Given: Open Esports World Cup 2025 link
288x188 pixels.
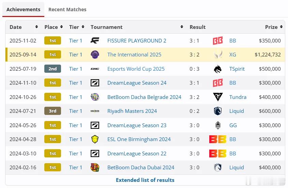Looking at the screenshot, I should (x=136, y=69).
